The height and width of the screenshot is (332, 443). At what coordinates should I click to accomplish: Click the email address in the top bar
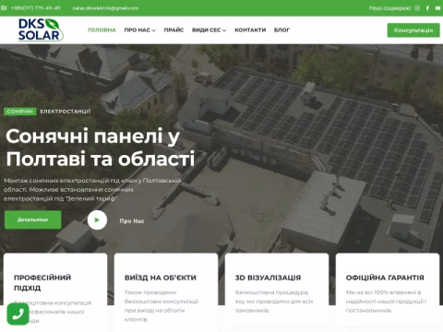pos(105,8)
